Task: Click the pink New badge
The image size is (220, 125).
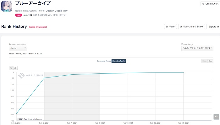Action: [x=19, y=15]
